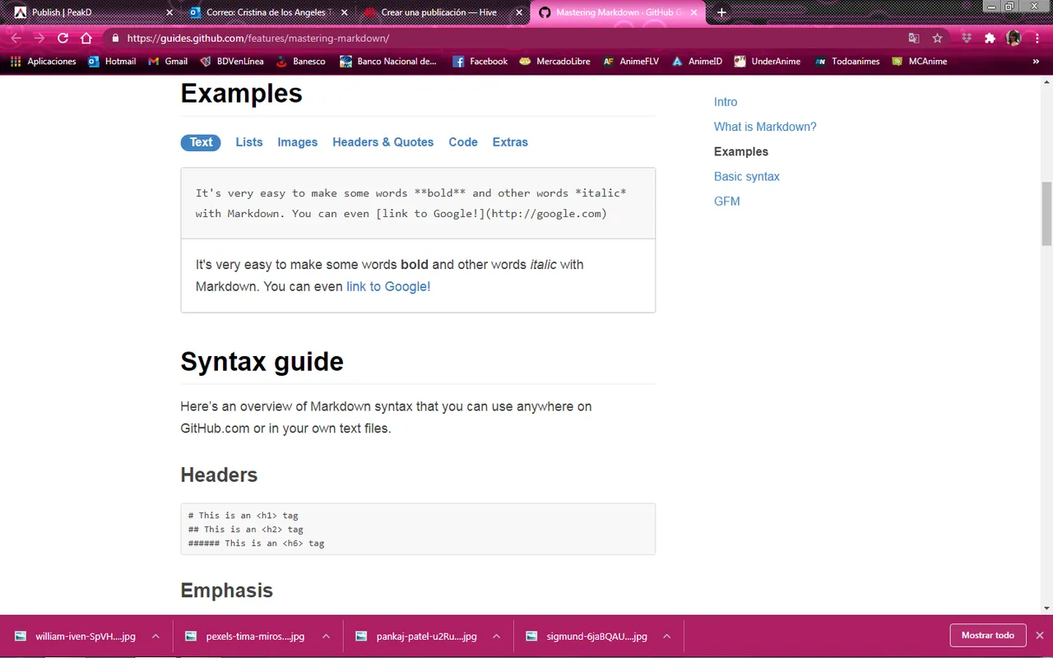Jump to GFM in the sidebar
Image resolution: width=1053 pixels, height=658 pixels.
pos(727,201)
